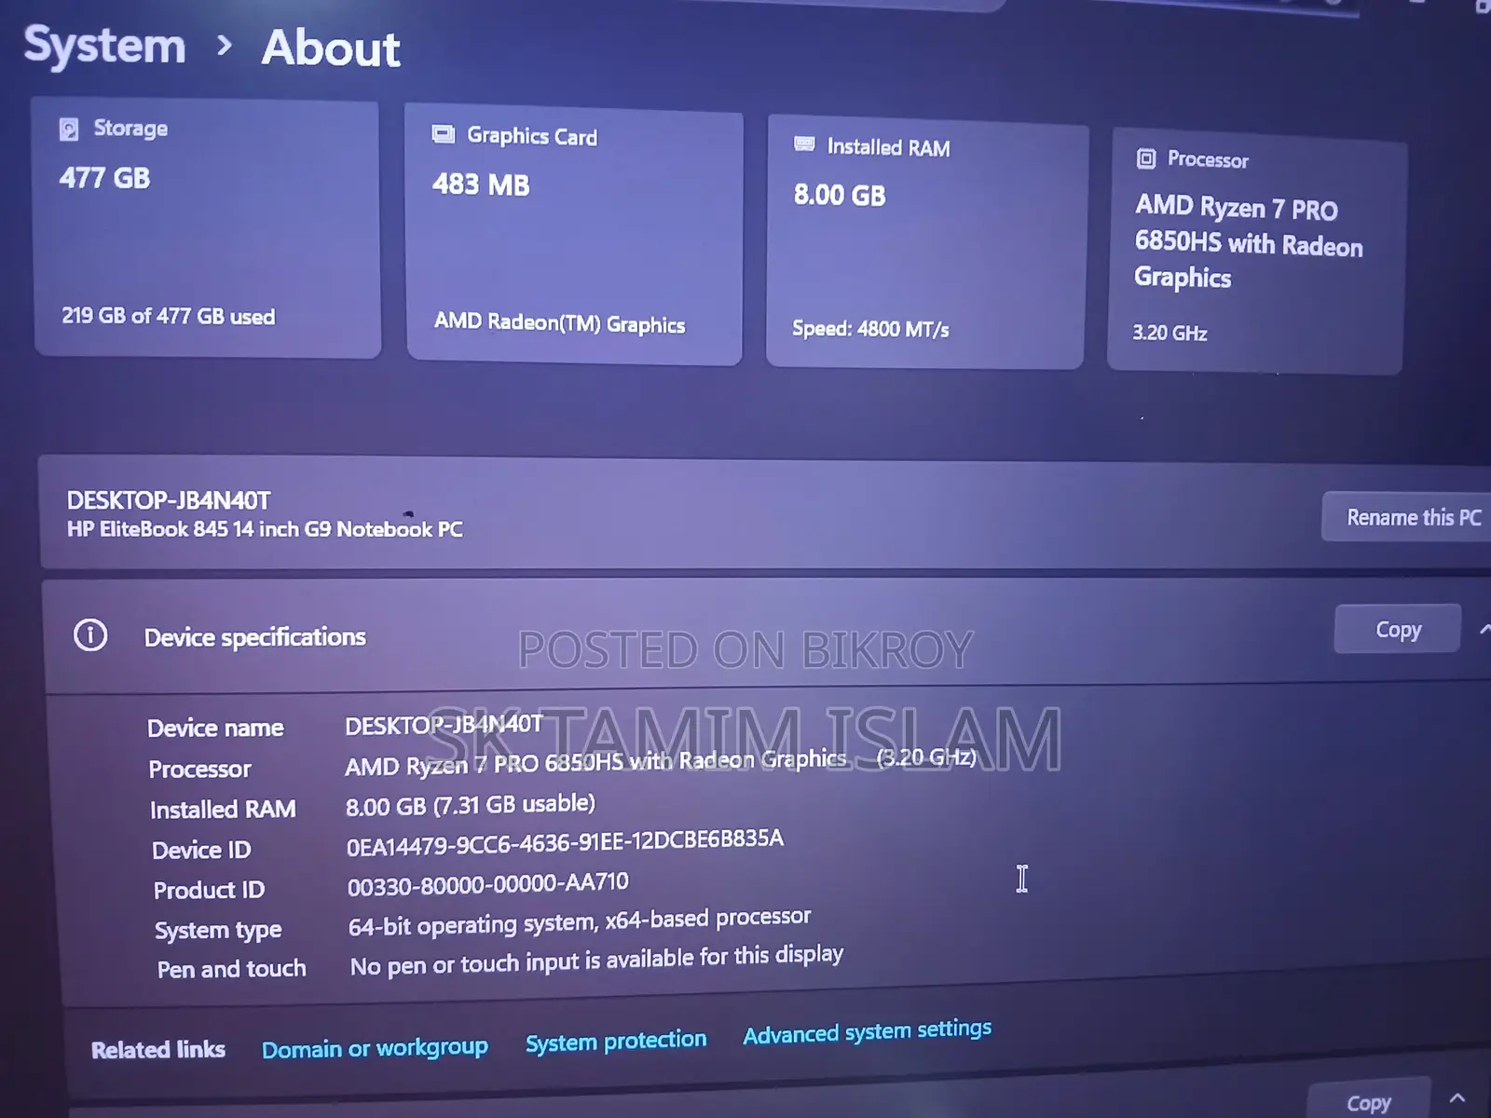Open the Graphics Card 483 MB card
This screenshot has height=1118, width=1491.
point(574,235)
